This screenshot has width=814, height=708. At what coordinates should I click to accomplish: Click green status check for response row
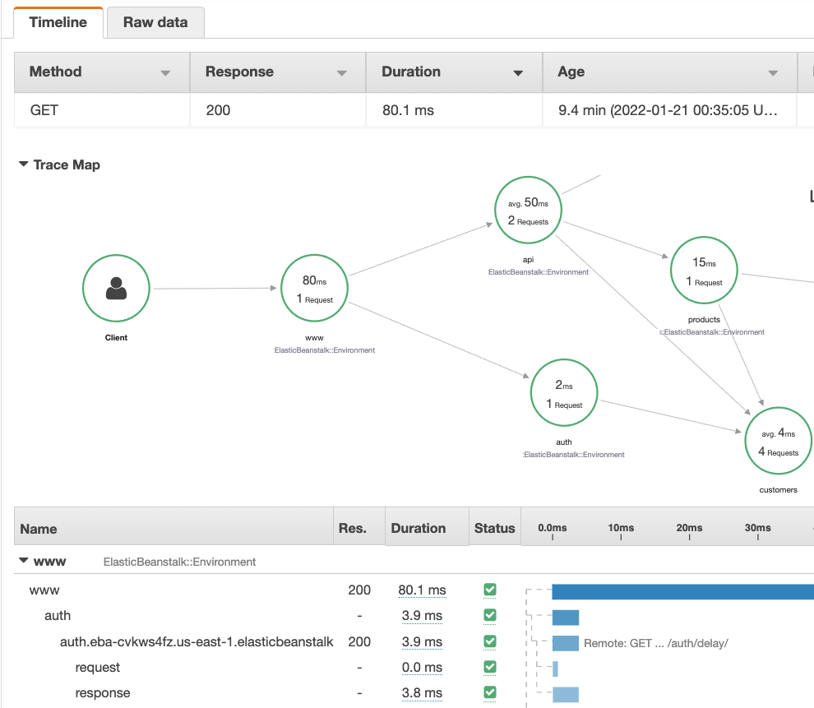[490, 693]
